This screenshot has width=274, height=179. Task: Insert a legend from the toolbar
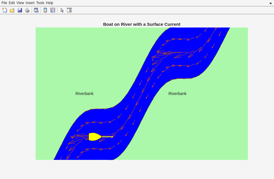pos(52,10)
